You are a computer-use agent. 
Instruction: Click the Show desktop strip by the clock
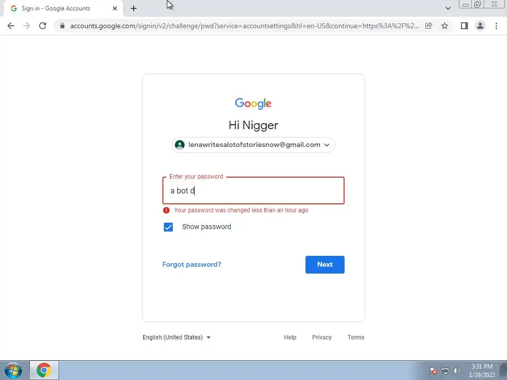(x=504, y=370)
